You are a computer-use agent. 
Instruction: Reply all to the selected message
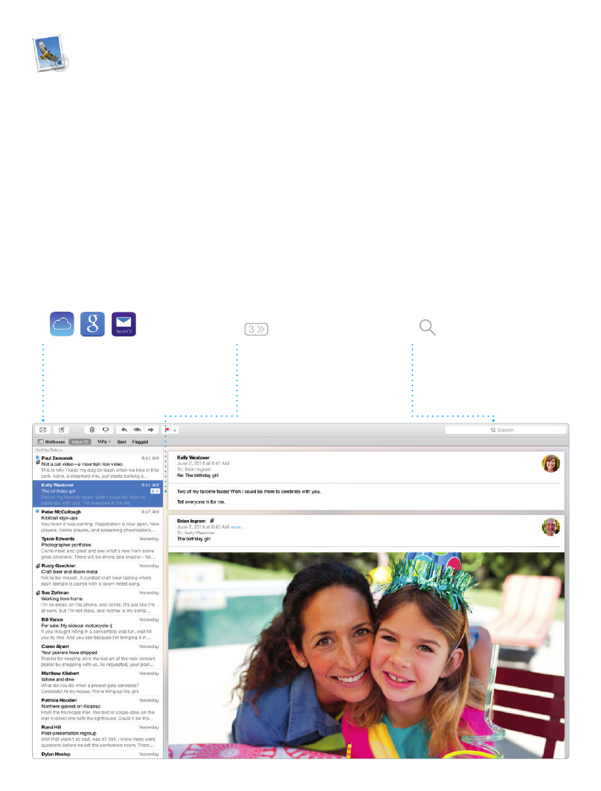click(137, 430)
